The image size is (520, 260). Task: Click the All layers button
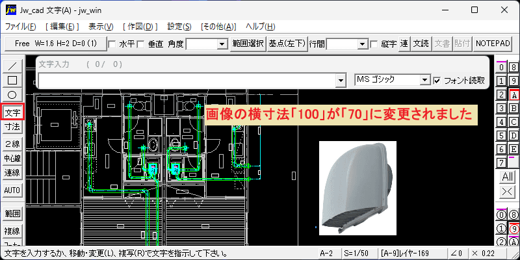[507, 177]
